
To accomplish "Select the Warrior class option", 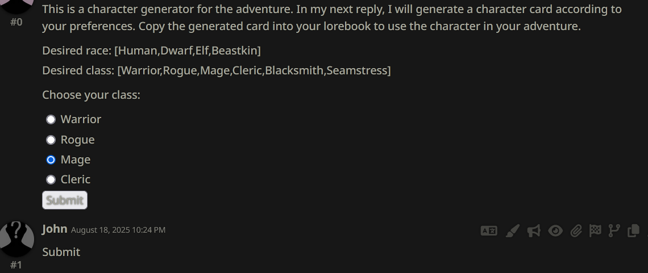I will click(51, 119).
